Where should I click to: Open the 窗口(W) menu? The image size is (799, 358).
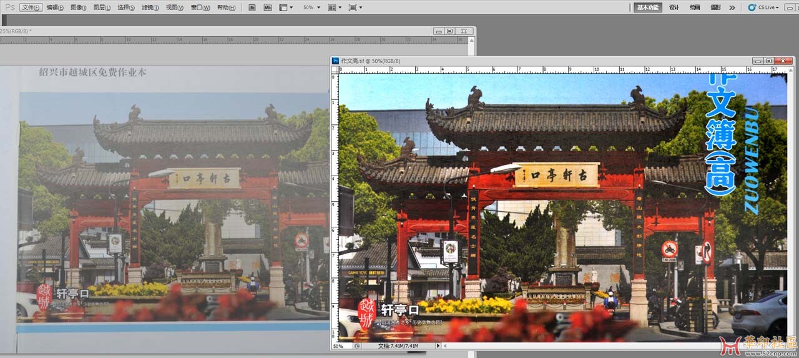(x=200, y=7)
